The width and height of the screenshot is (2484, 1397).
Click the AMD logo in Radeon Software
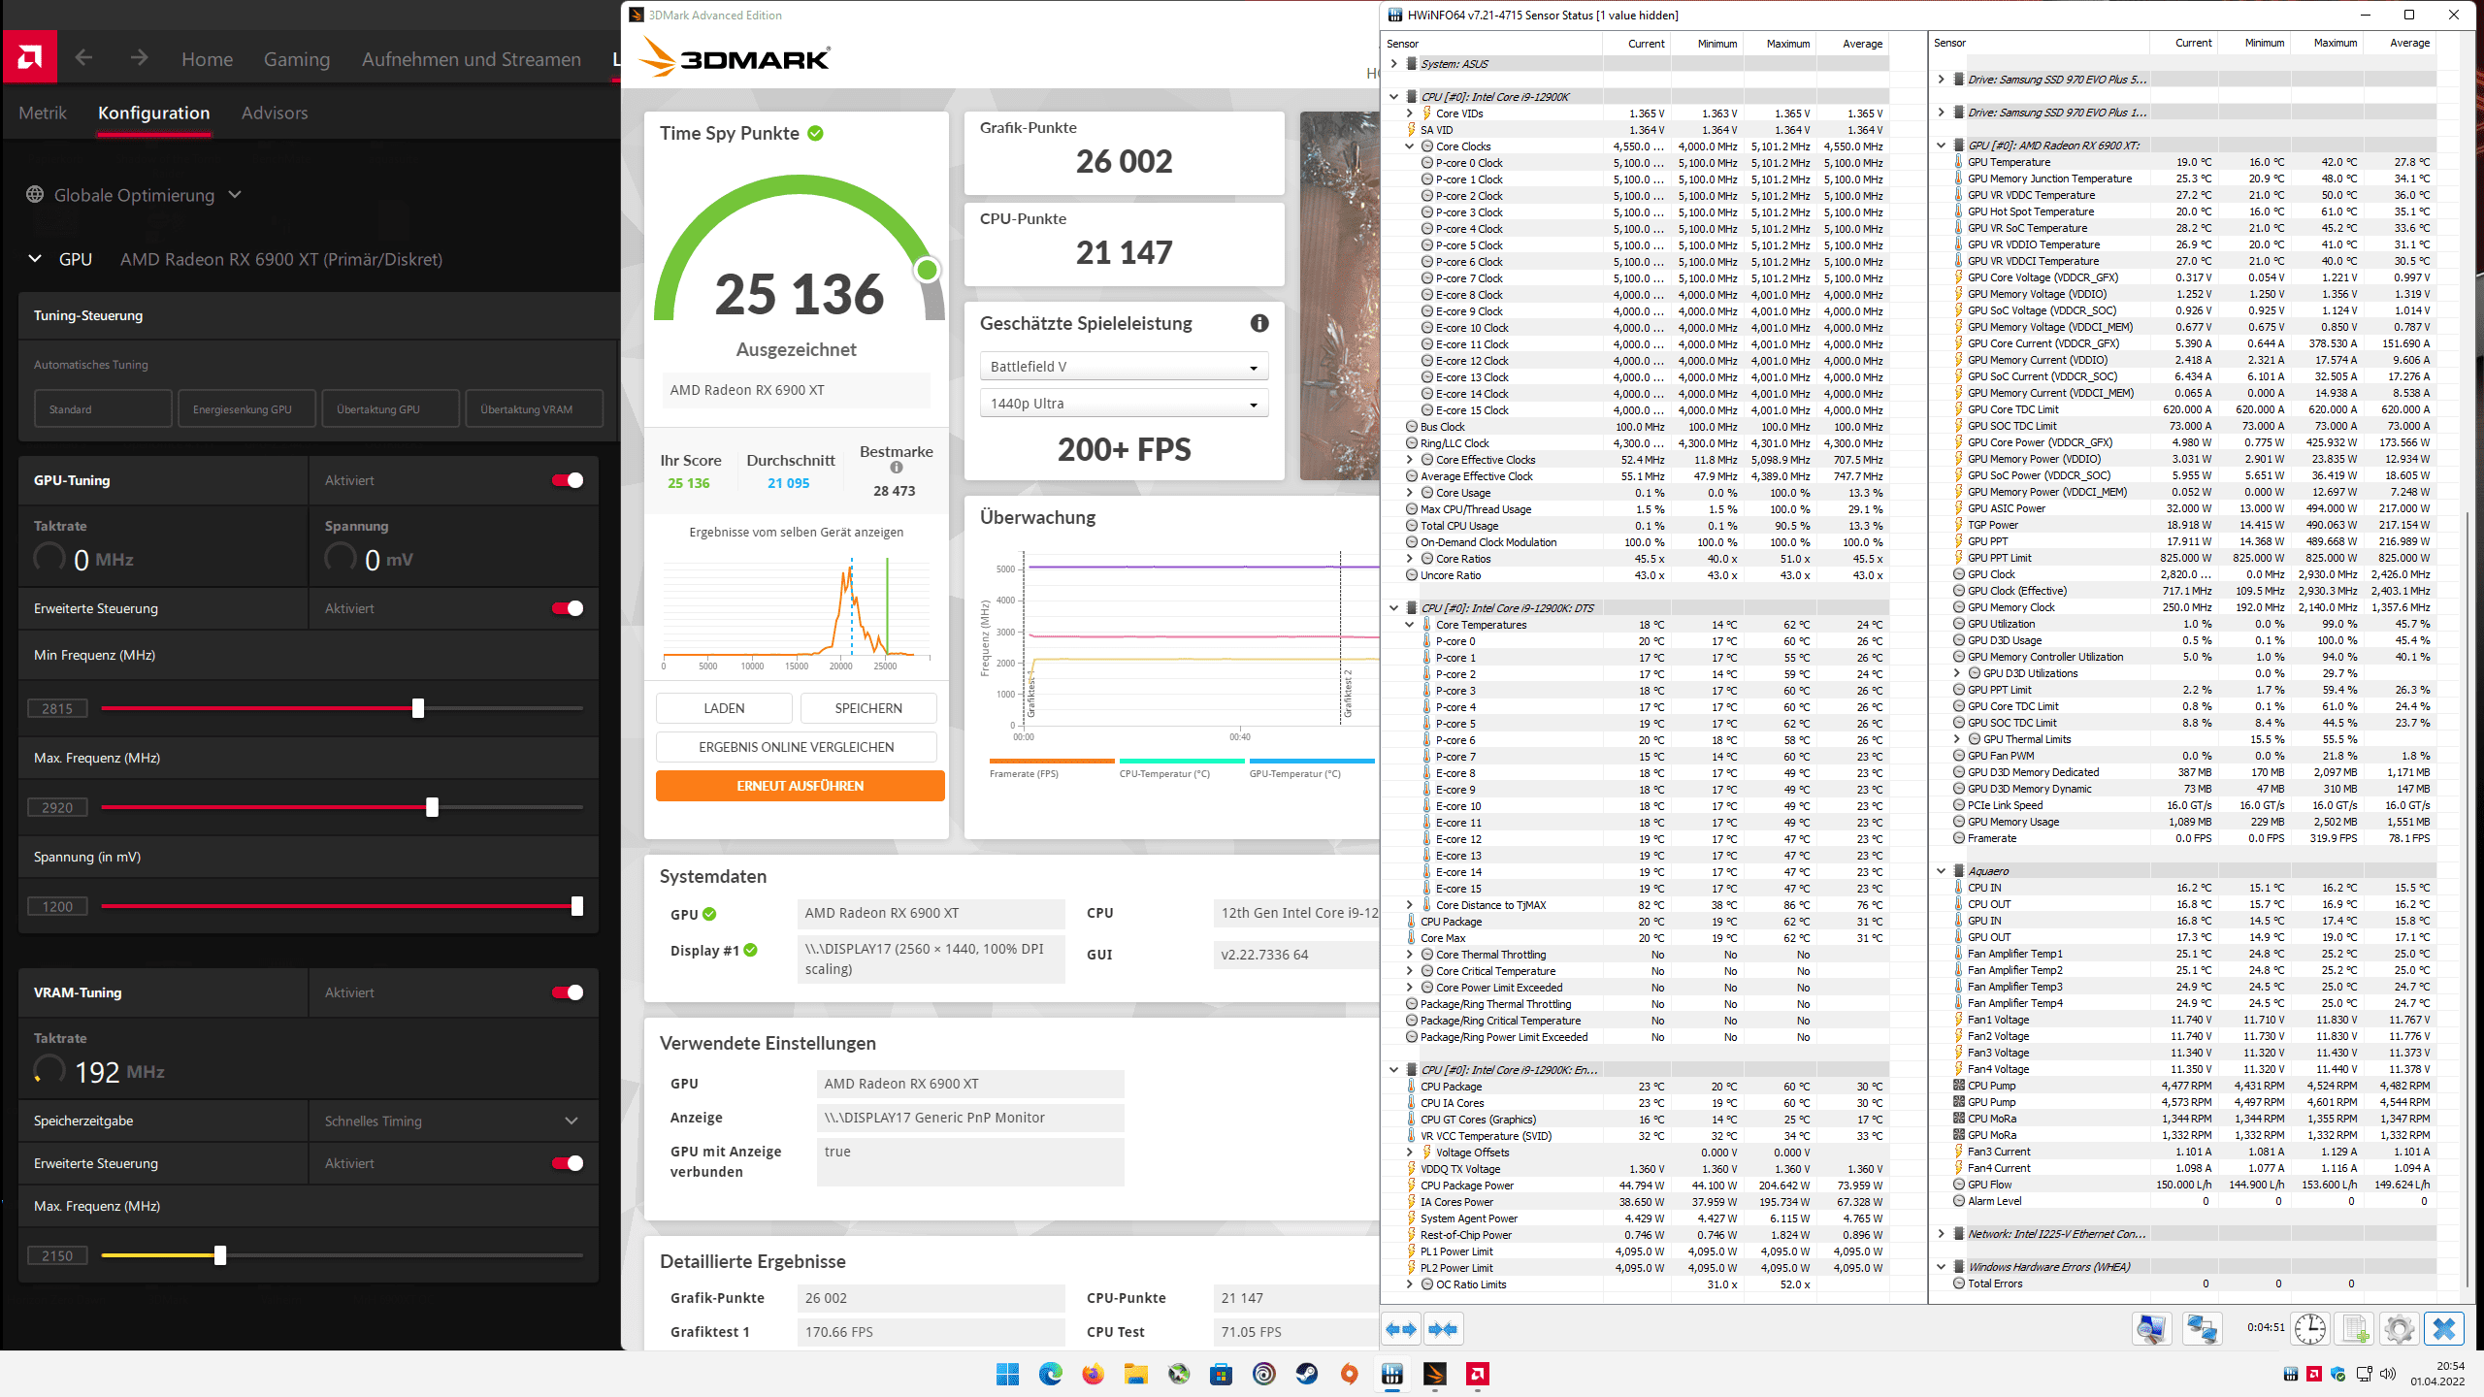[30, 58]
